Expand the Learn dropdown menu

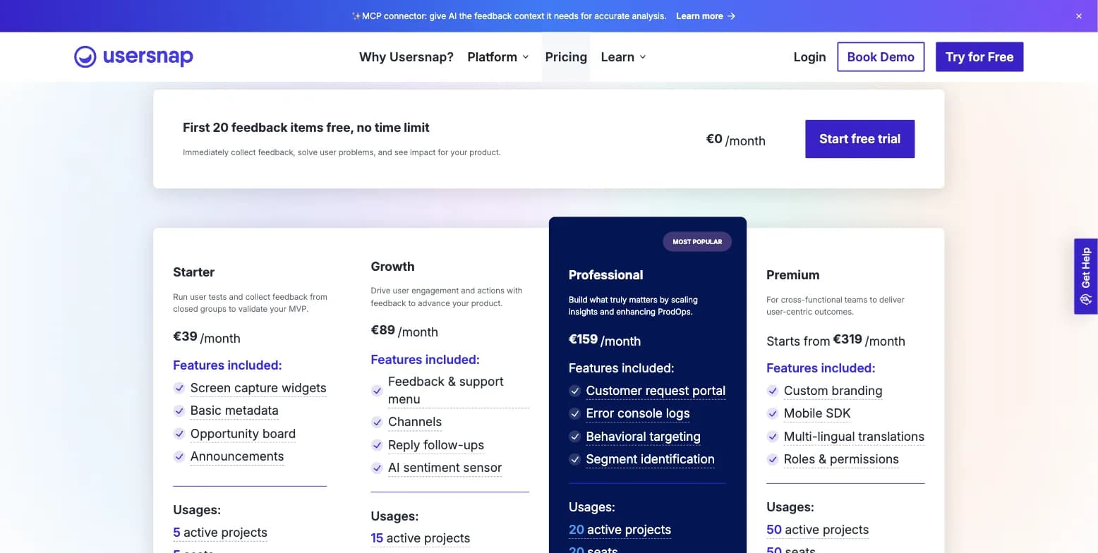(x=623, y=57)
